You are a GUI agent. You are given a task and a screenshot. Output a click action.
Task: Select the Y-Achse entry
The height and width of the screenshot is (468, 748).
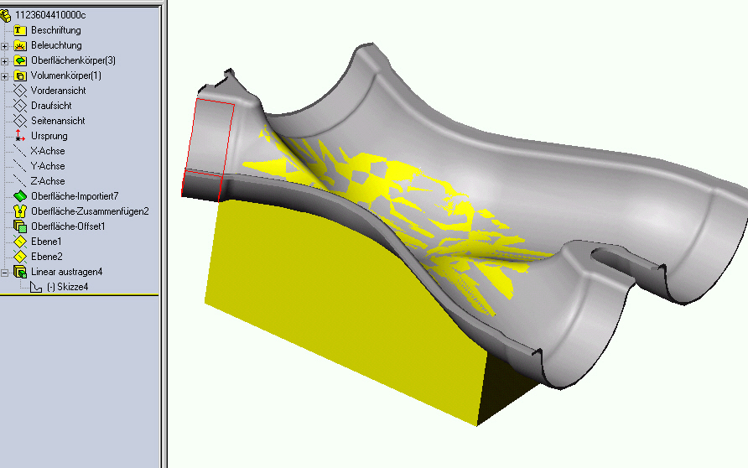48,166
